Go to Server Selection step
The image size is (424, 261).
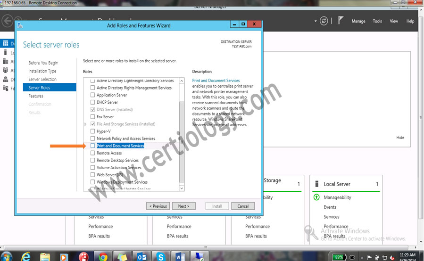tap(42, 80)
